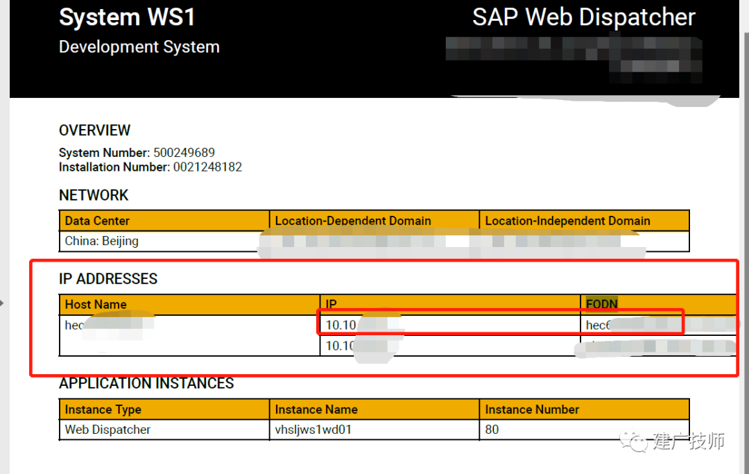Viewport: 749px width, 474px height.
Task: Select the first IP cell '10.10'
Action: click(450, 325)
